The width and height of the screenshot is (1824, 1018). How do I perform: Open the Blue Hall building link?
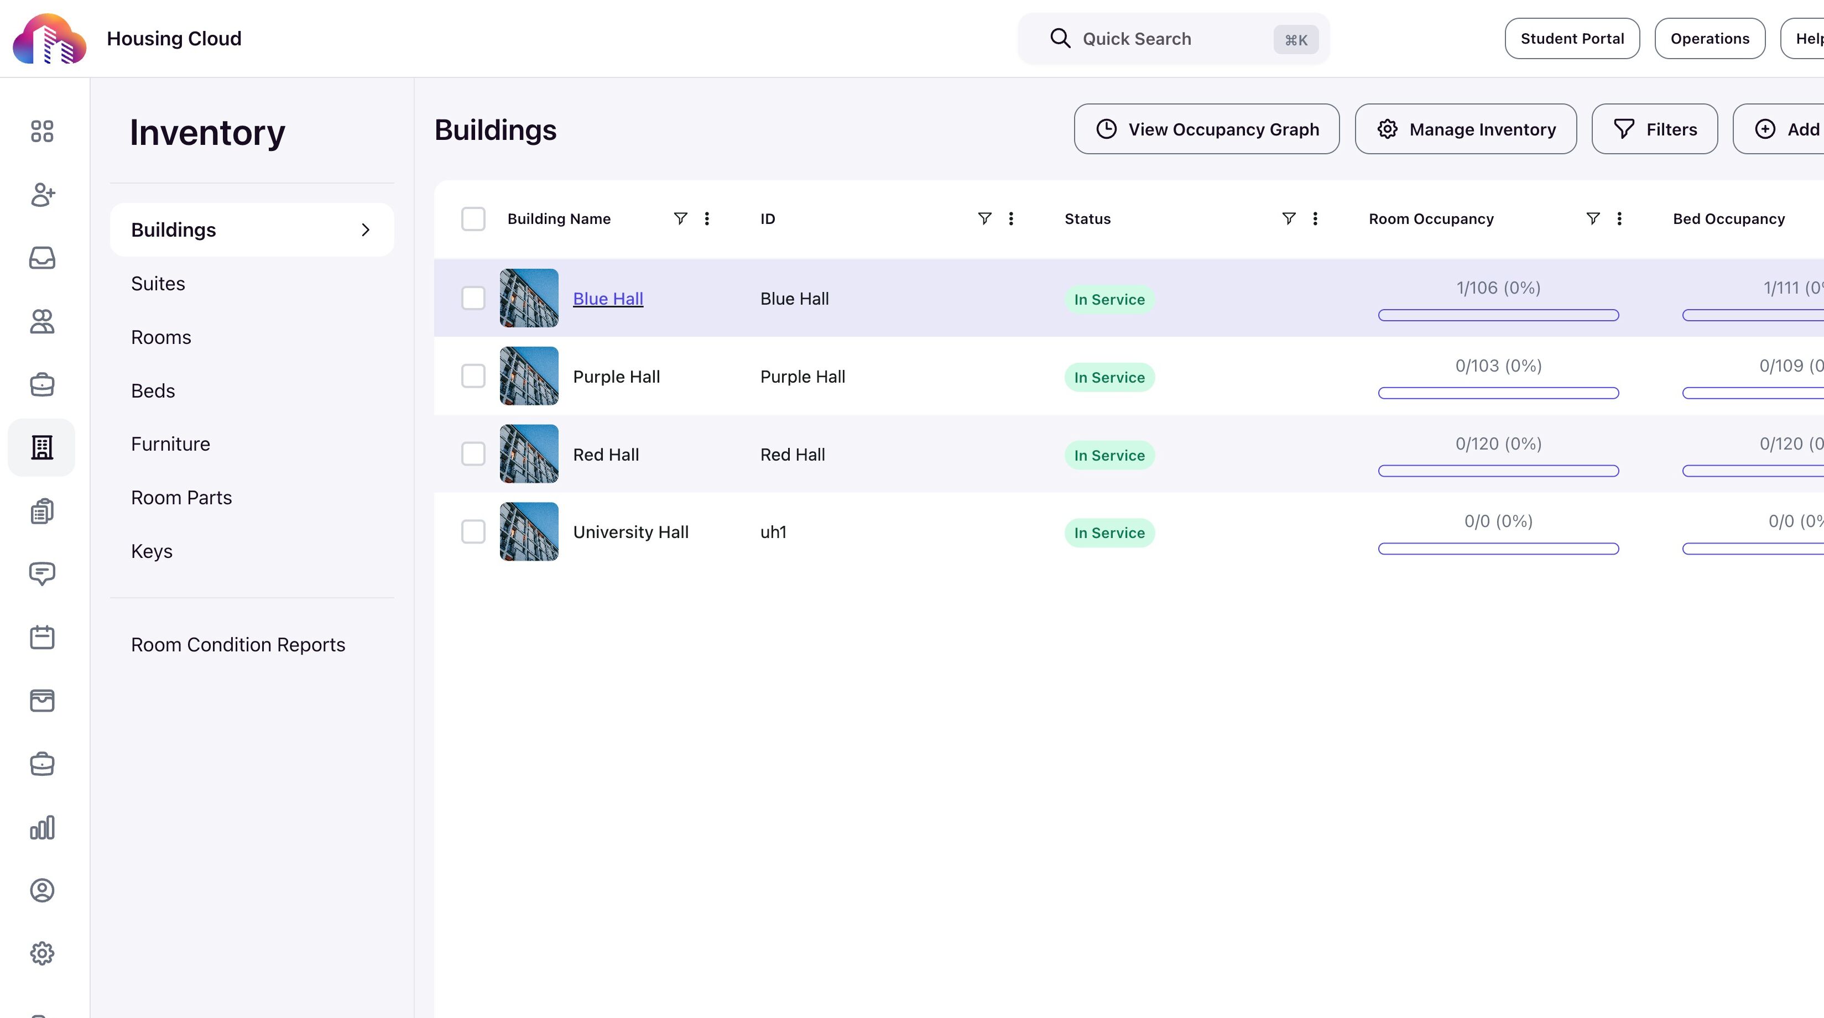607,299
